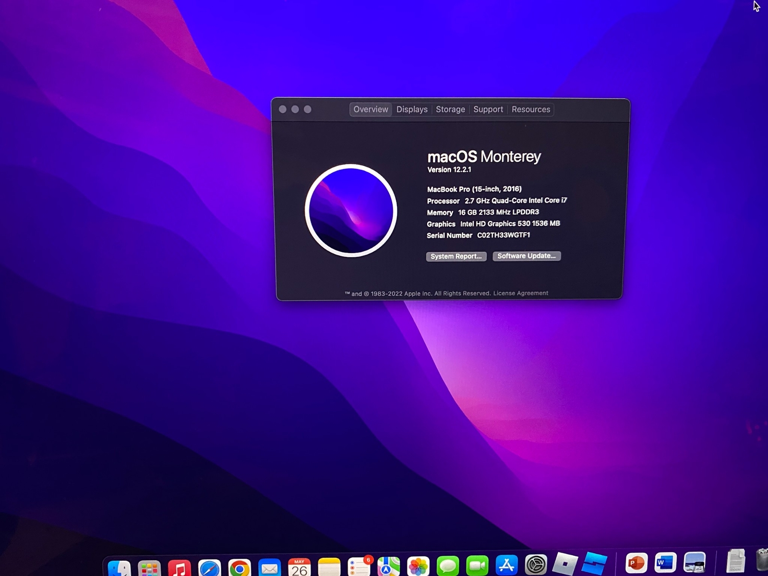This screenshot has height=576, width=768.
Task: Open Calendar showing May 26
Action: (300, 567)
